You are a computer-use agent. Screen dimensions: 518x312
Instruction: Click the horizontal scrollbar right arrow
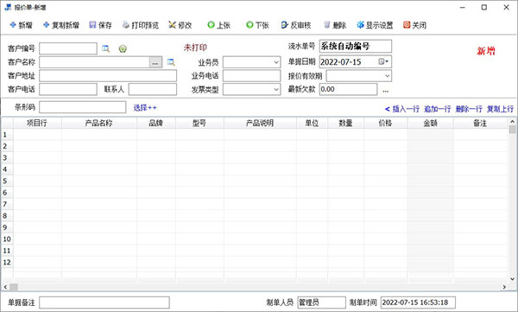504,287
